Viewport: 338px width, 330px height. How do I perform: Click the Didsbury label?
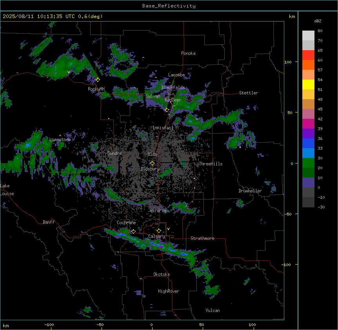point(150,169)
